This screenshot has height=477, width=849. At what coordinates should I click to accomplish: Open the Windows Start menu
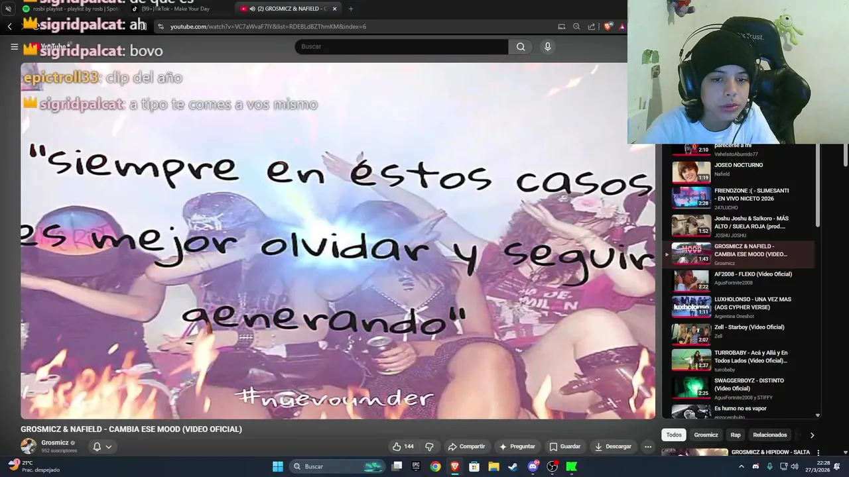click(278, 466)
